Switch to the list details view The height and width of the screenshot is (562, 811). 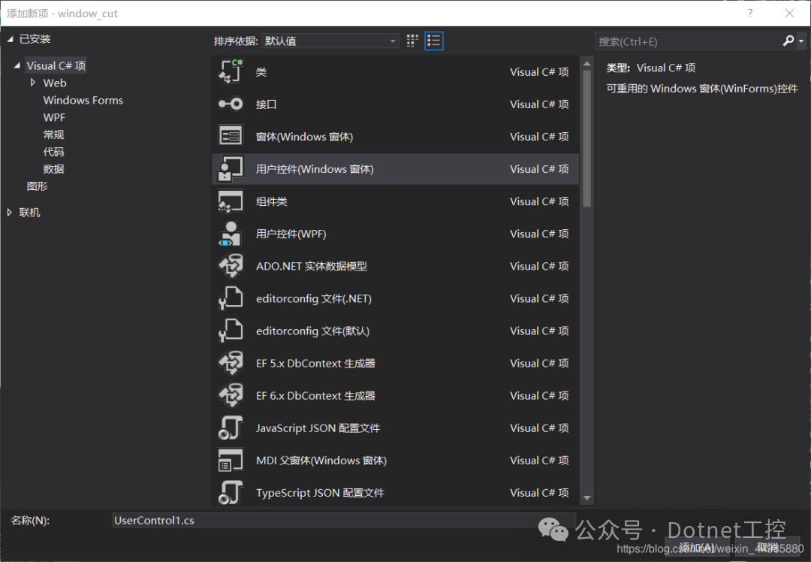pos(434,41)
